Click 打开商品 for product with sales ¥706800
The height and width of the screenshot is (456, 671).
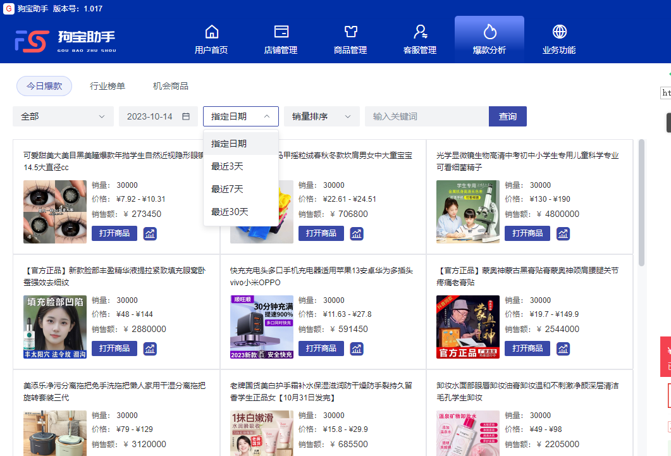[x=321, y=233]
